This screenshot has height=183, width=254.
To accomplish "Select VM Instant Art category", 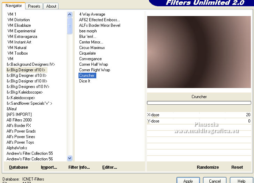I will point(19,42).
